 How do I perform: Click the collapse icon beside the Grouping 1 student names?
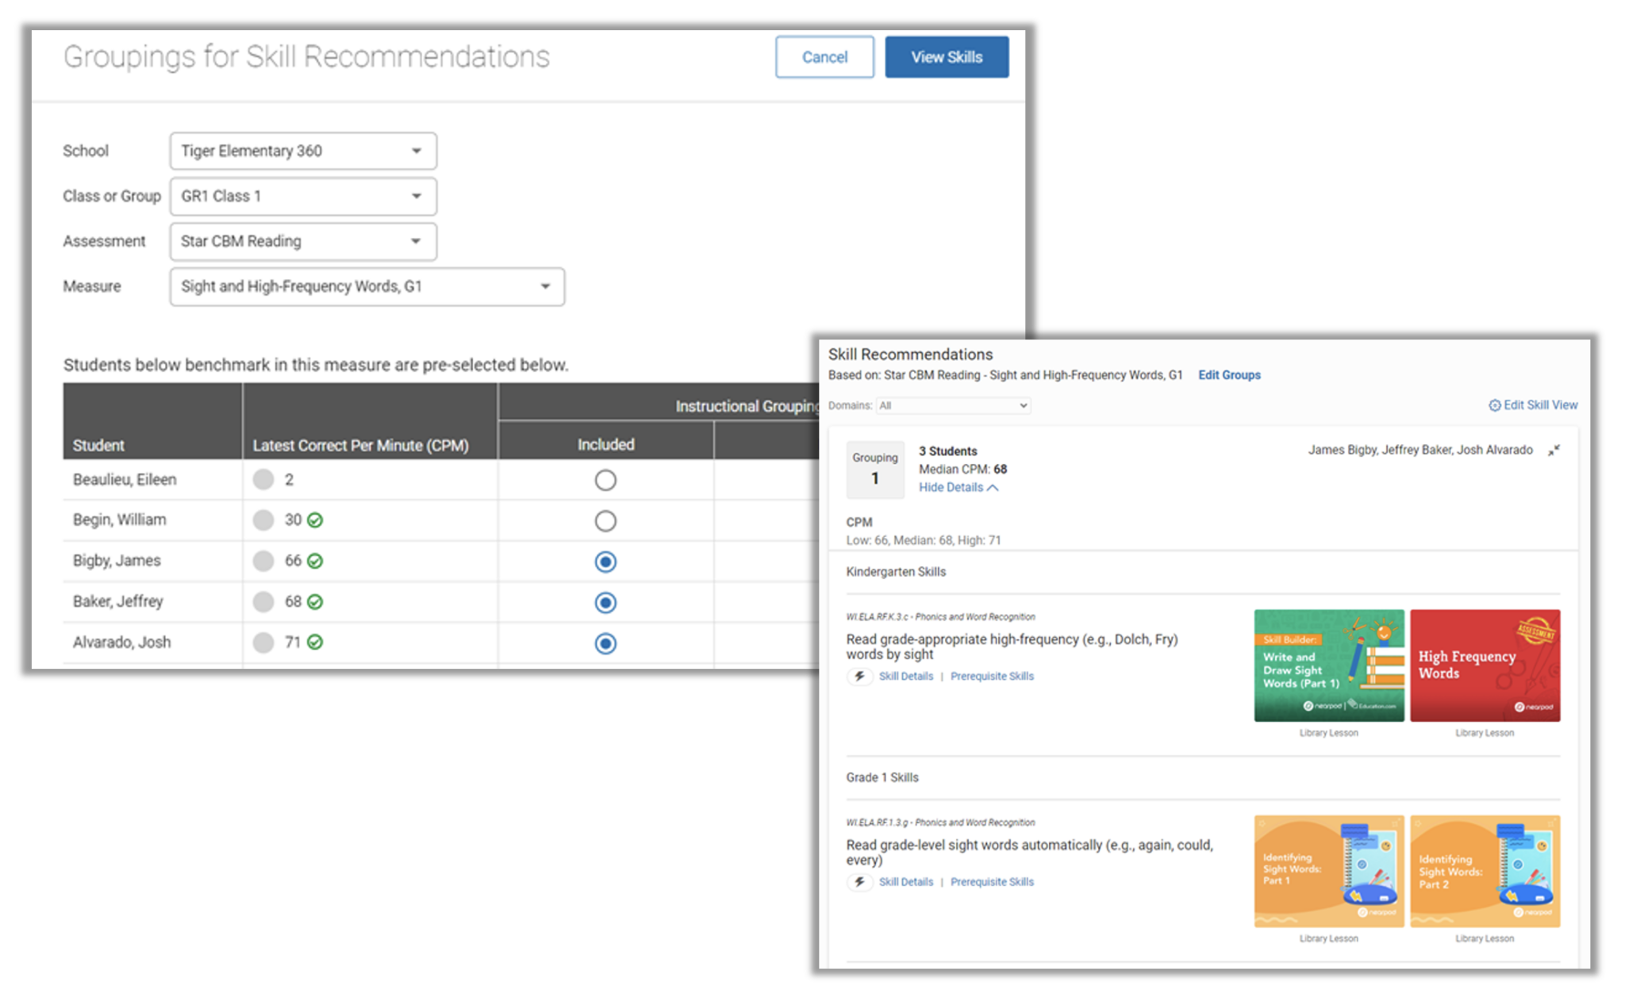tap(1554, 450)
